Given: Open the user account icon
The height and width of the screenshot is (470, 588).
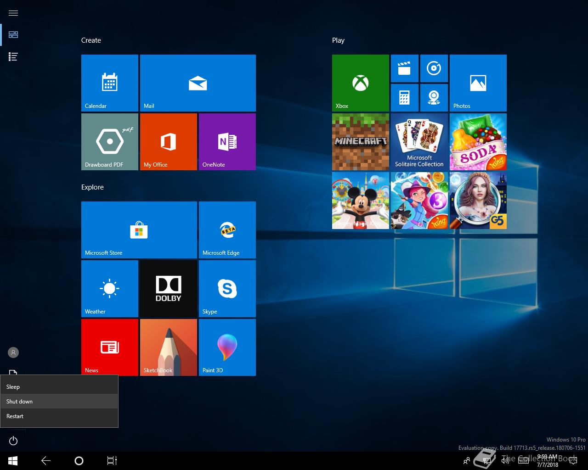Looking at the screenshot, I should tap(13, 352).
